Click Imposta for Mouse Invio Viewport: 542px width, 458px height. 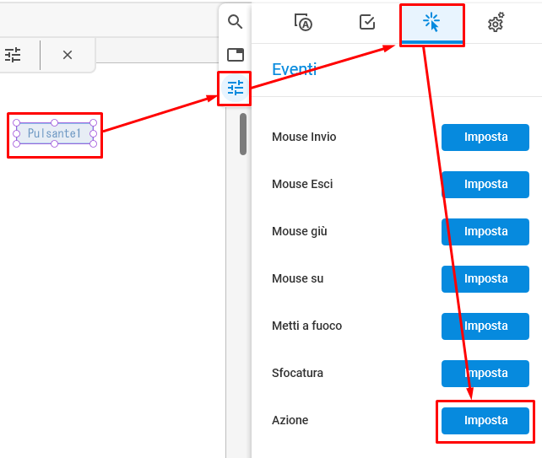(x=485, y=137)
